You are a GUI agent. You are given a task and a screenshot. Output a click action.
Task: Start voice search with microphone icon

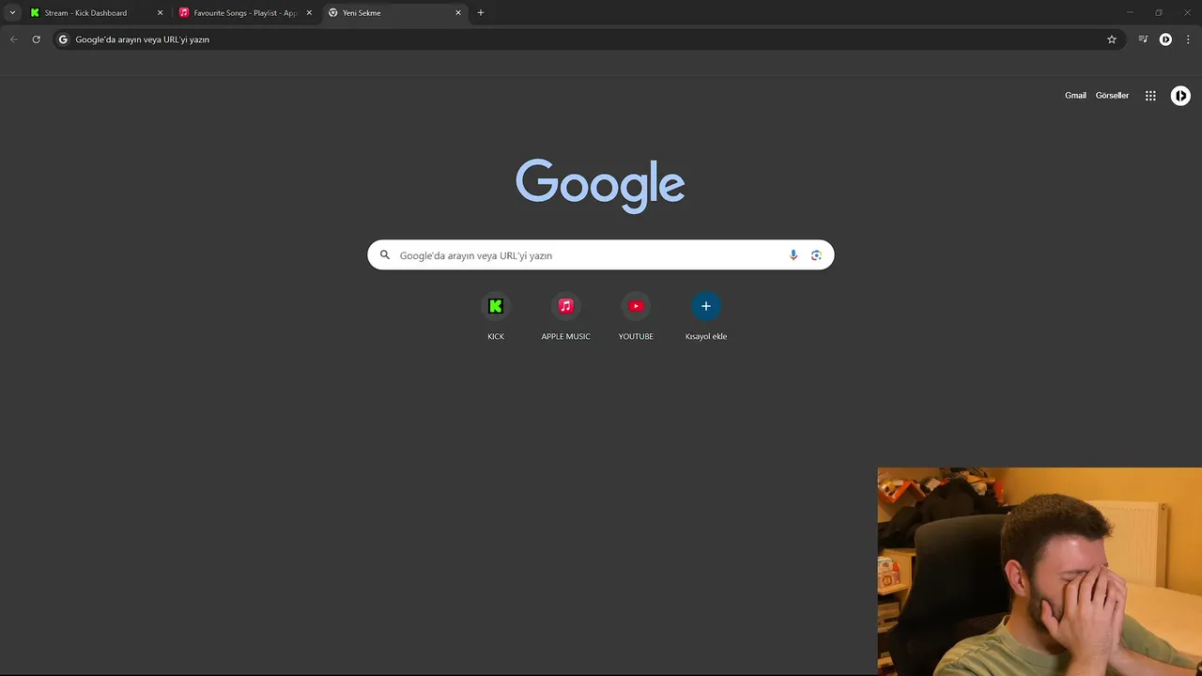(794, 255)
